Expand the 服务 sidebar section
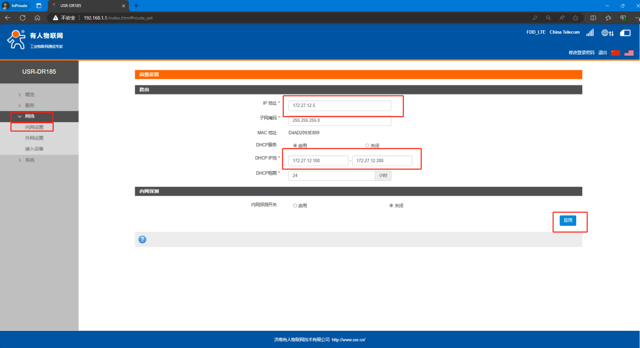The height and width of the screenshot is (348, 640). pyautogui.click(x=30, y=106)
